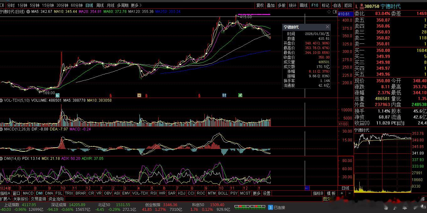The height and width of the screenshot is (213, 427).
Task: Select the 月线 monthly period
Action: point(110,5)
